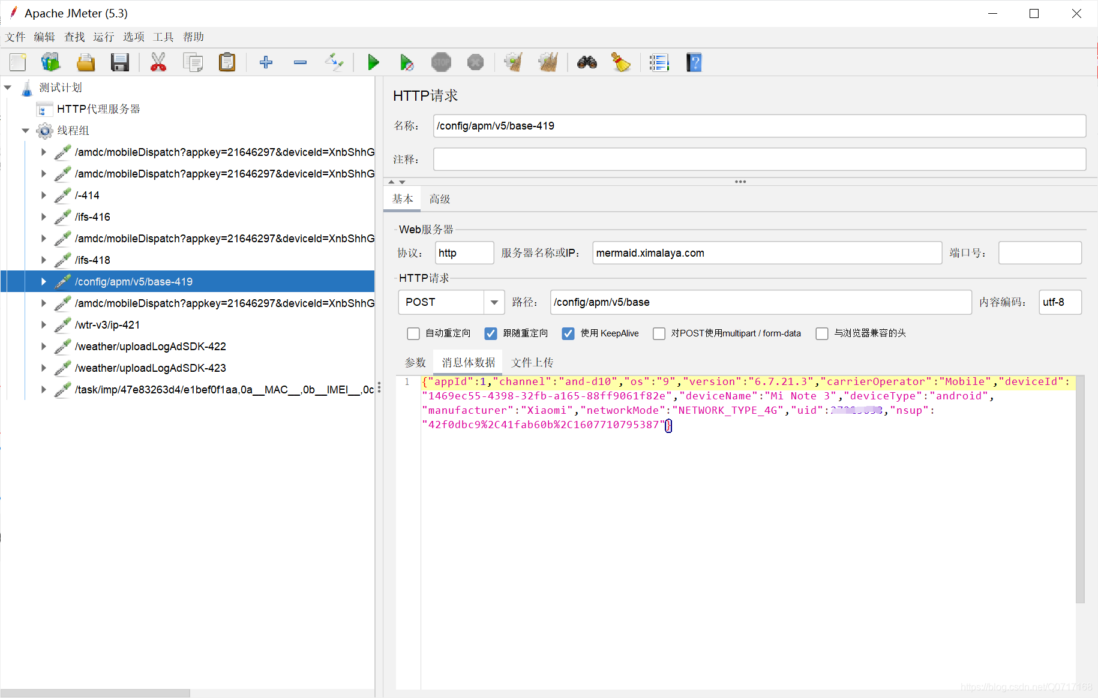Clear results with single broom icon

pos(514,62)
